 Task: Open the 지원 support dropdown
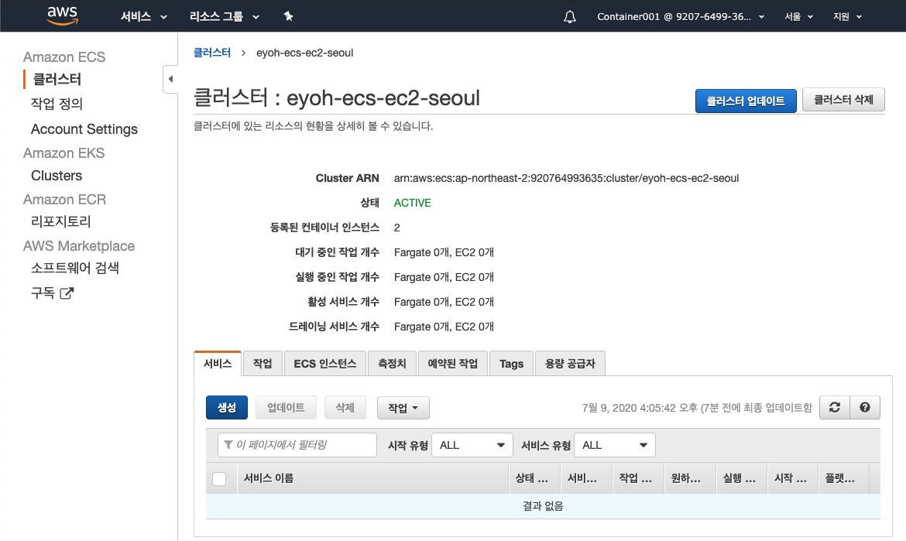pos(847,17)
